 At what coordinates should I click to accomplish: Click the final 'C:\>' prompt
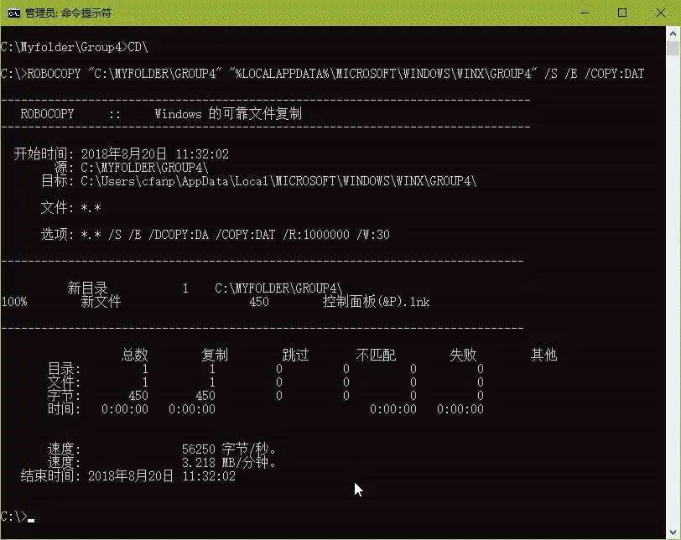click(14, 517)
